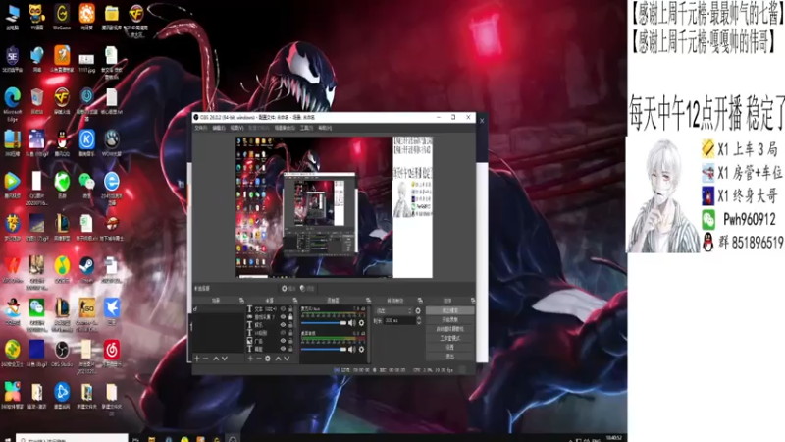
Task: Click the Windows taskbar search box
Action: coord(72,439)
